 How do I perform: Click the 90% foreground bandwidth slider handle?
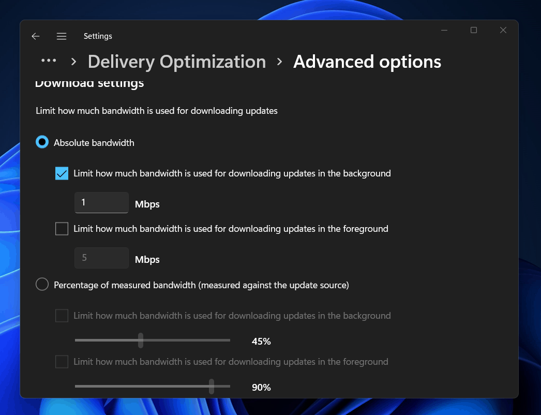pos(211,387)
